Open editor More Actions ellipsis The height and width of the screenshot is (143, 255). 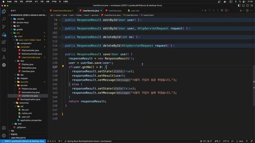tap(251, 11)
